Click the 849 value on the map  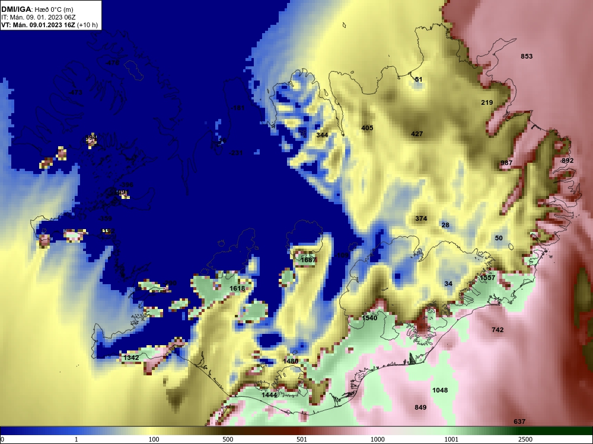tap(420, 407)
